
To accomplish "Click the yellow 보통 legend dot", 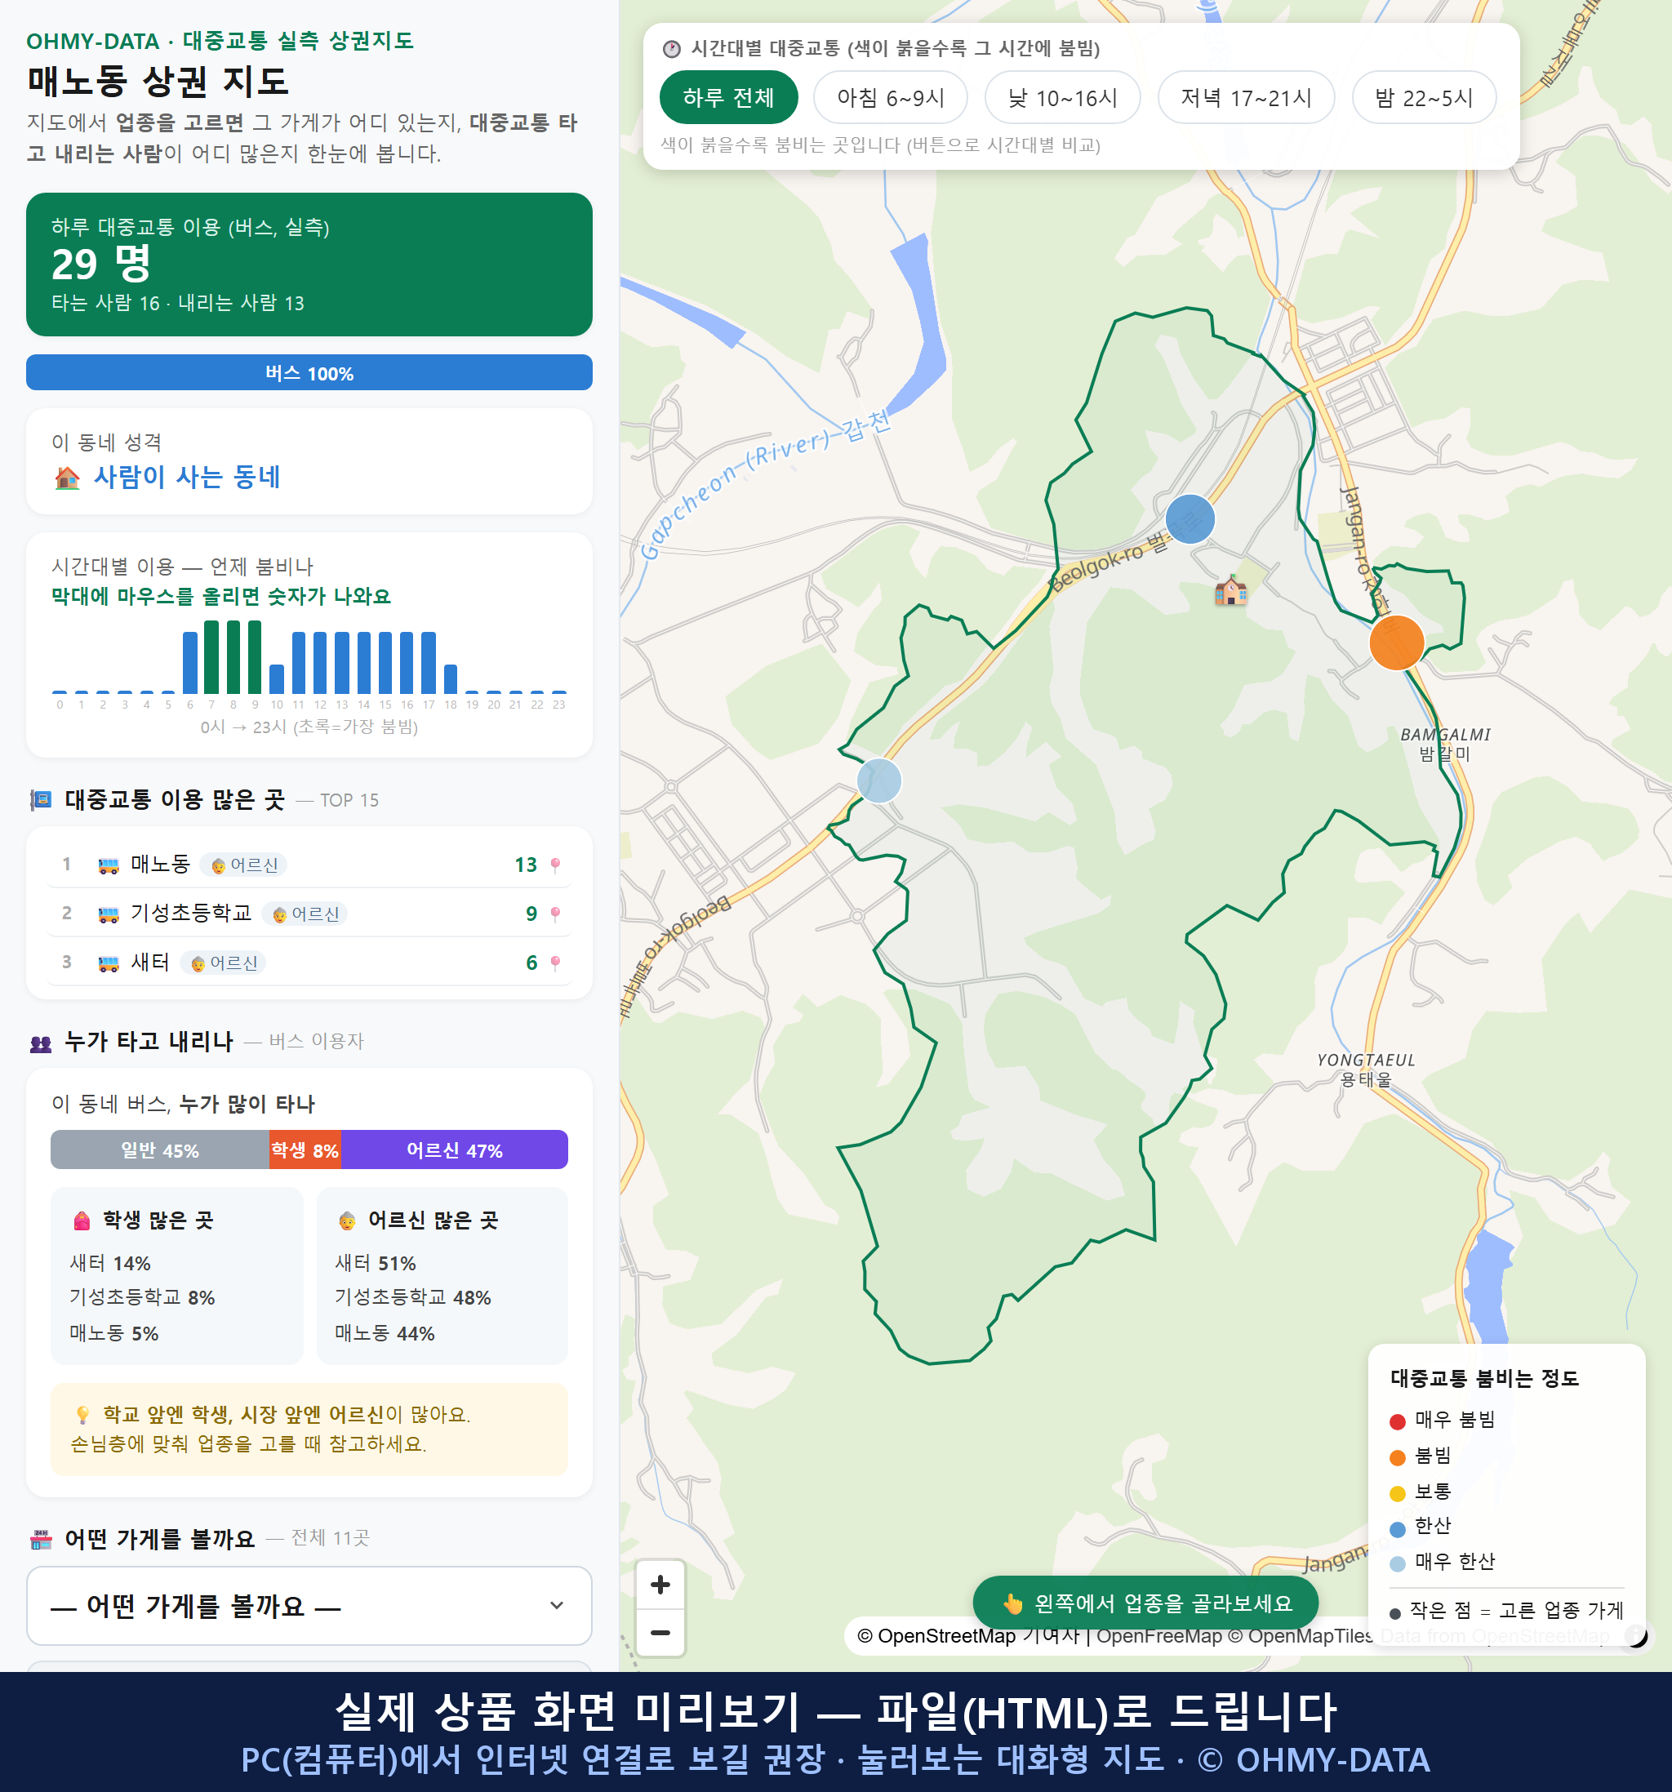I will [x=1397, y=1494].
